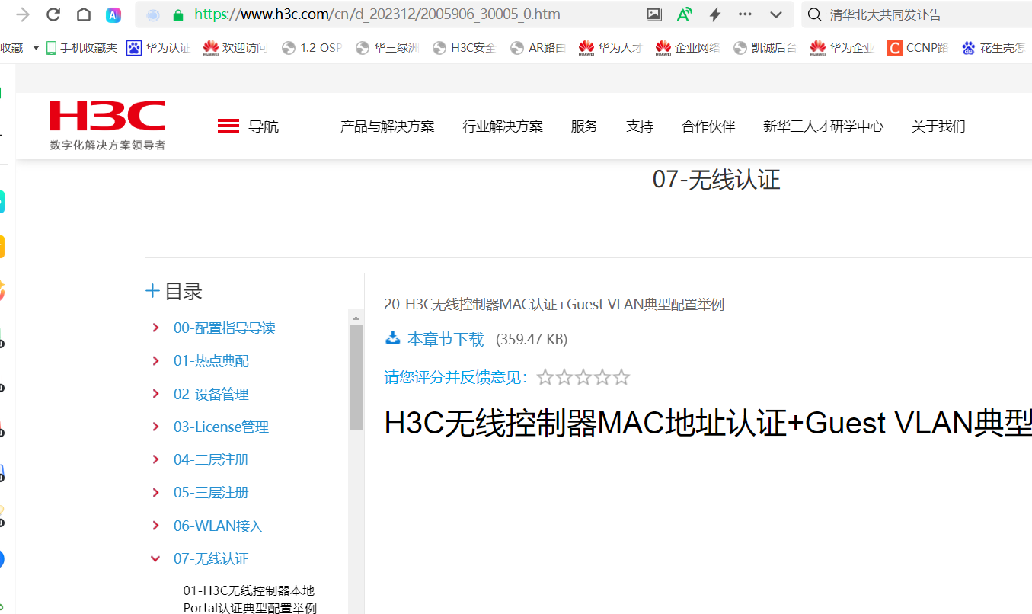
Task: Open the 产品与解决方案 menu
Action: pyautogui.click(x=387, y=126)
